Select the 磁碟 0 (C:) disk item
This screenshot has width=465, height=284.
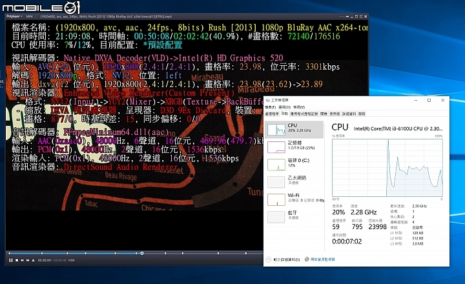pyautogui.click(x=294, y=164)
